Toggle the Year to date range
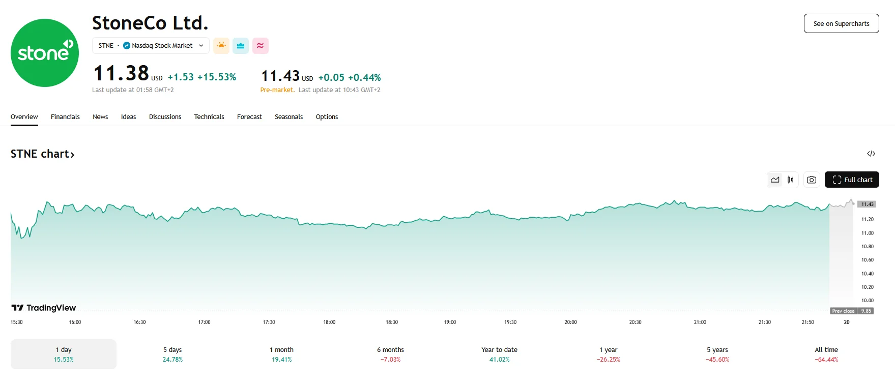Viewport: 895px width, 383px height. (499, 354)
